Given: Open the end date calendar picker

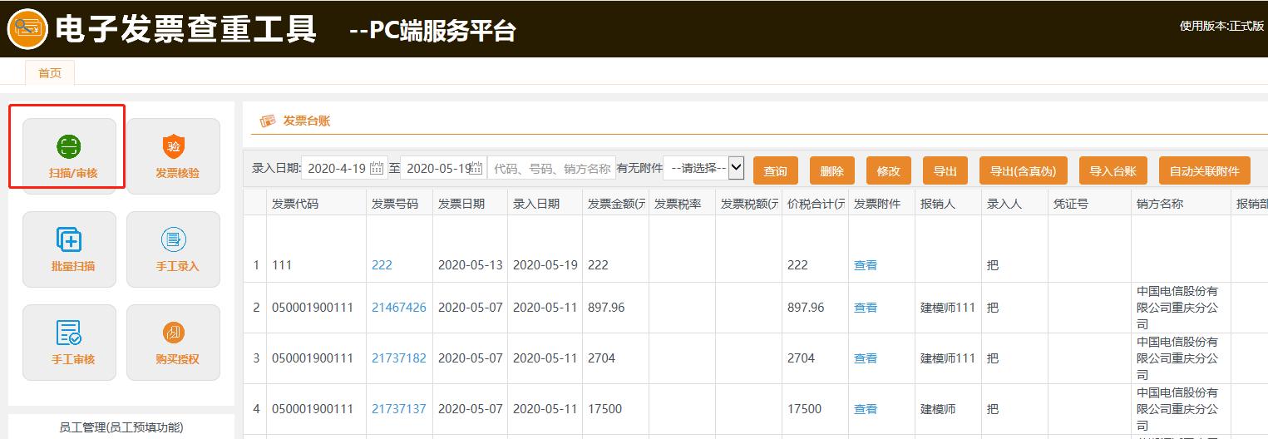Looking at the screenshot, I should 476,168.
